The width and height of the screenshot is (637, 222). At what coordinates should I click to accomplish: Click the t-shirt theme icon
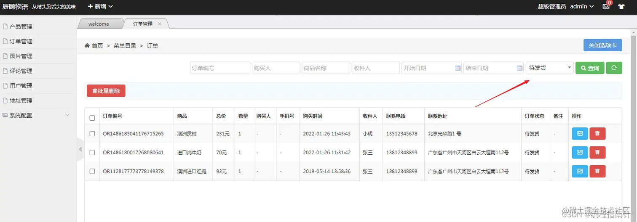click(621, 6)
